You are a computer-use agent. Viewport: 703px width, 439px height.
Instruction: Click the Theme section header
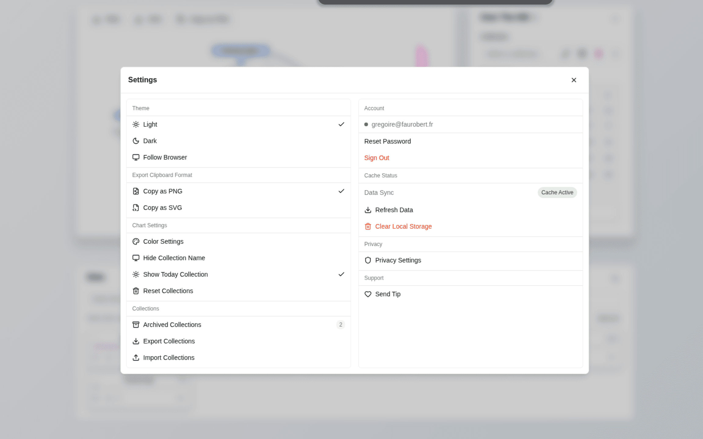[x=141, y=108]
